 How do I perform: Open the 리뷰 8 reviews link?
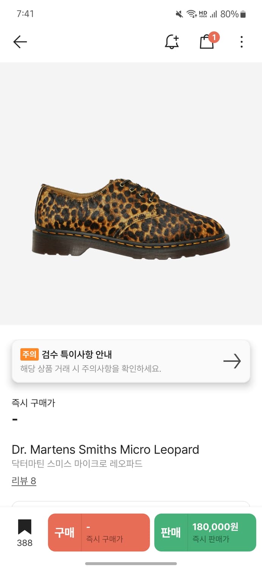tap(24, 481)
